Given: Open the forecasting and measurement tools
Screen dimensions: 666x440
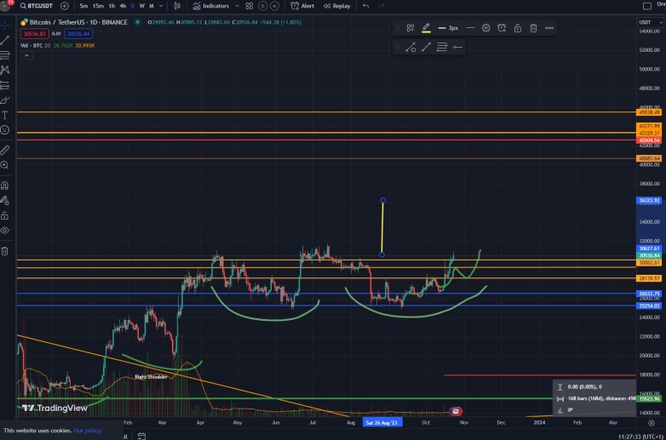Looking at the screenshot, I should point(5,85).
